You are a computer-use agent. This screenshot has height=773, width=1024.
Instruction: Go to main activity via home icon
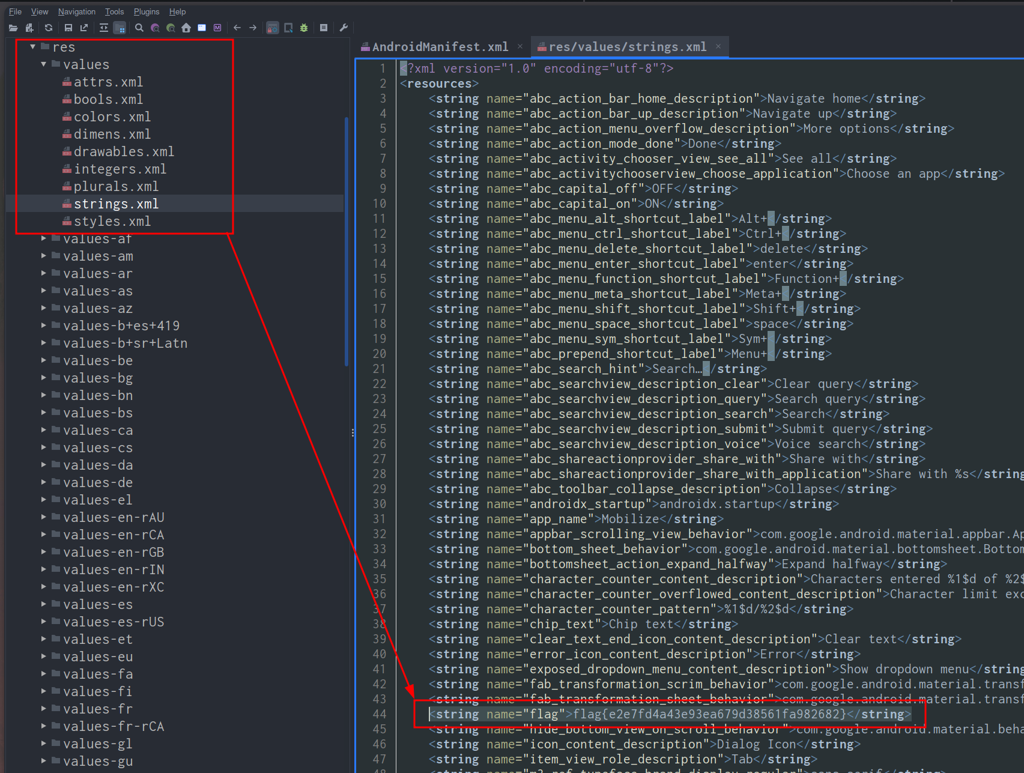click(186, 28)
